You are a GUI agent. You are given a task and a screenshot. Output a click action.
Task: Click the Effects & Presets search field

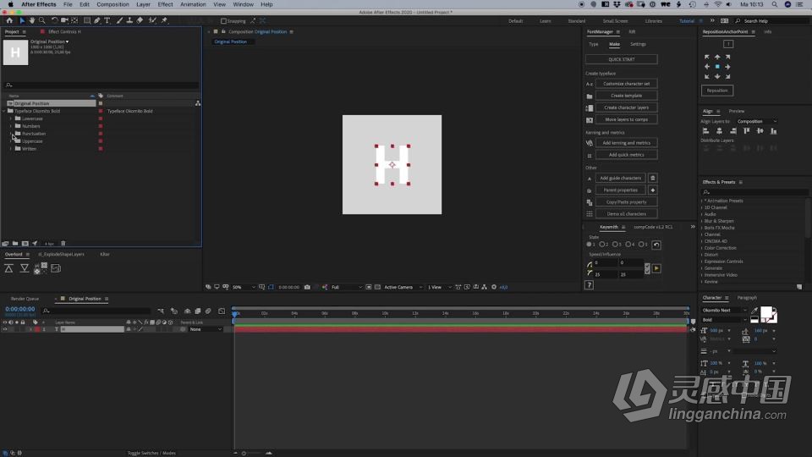[x=754, y=192]
